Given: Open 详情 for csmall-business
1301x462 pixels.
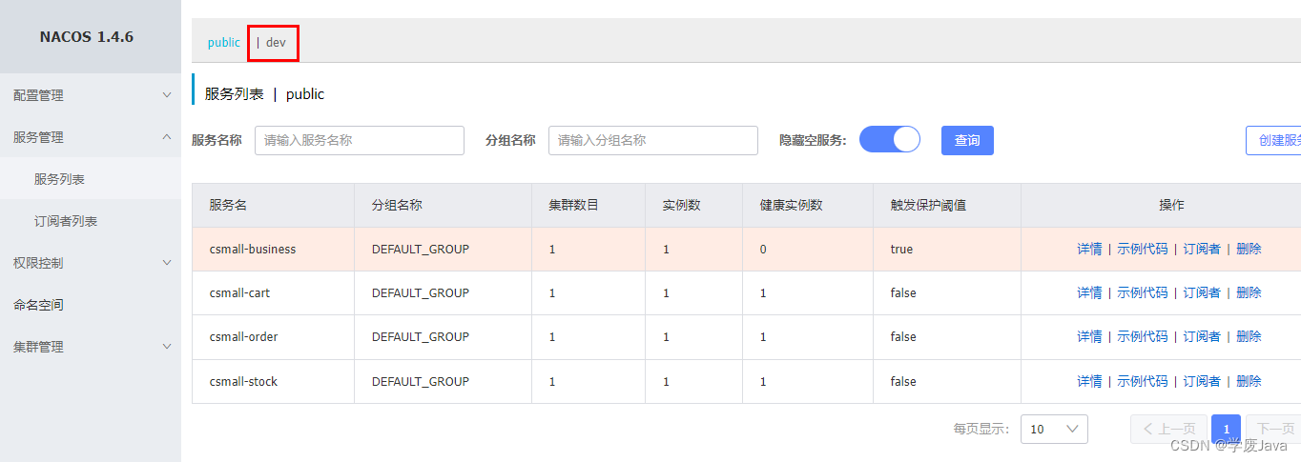Looking at the screenshot, I should (x=1089, y=249).
